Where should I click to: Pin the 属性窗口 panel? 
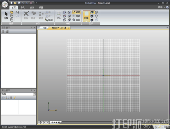[x=31, y=90]
